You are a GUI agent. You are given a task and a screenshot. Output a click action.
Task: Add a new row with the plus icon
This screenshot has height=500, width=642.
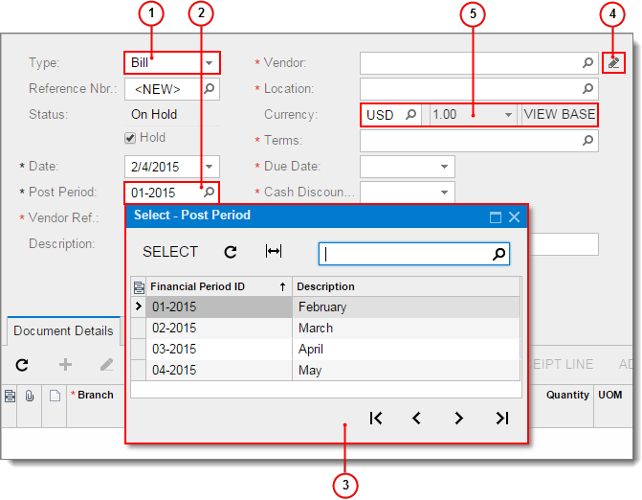(x=65, y=364)
